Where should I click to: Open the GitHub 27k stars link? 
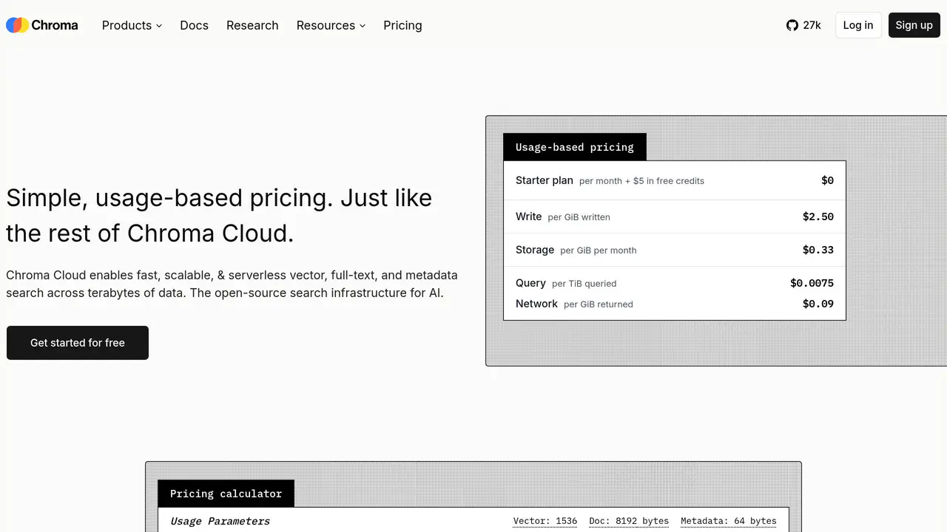point(803,25)
